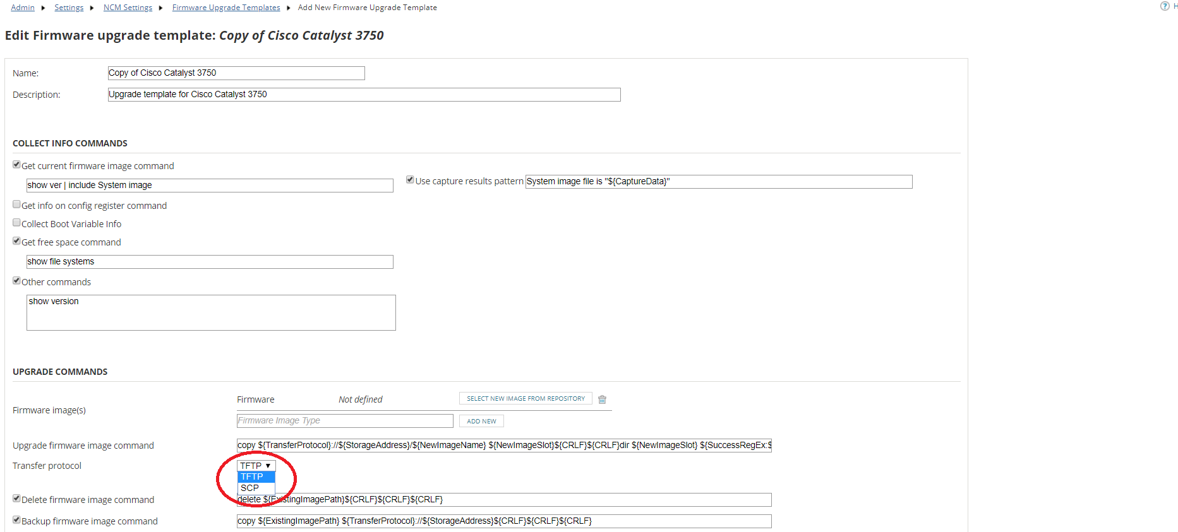Click the Not defined firmware text
Viewport: 1178px width, 532px height.
pos(360,399)
